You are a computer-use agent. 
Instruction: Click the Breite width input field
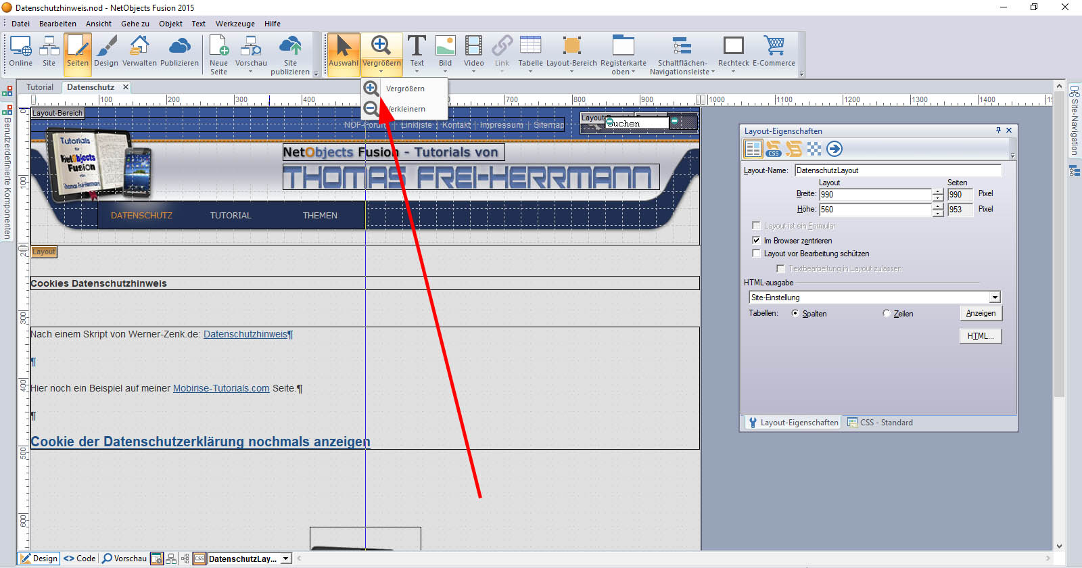[874, 195]
